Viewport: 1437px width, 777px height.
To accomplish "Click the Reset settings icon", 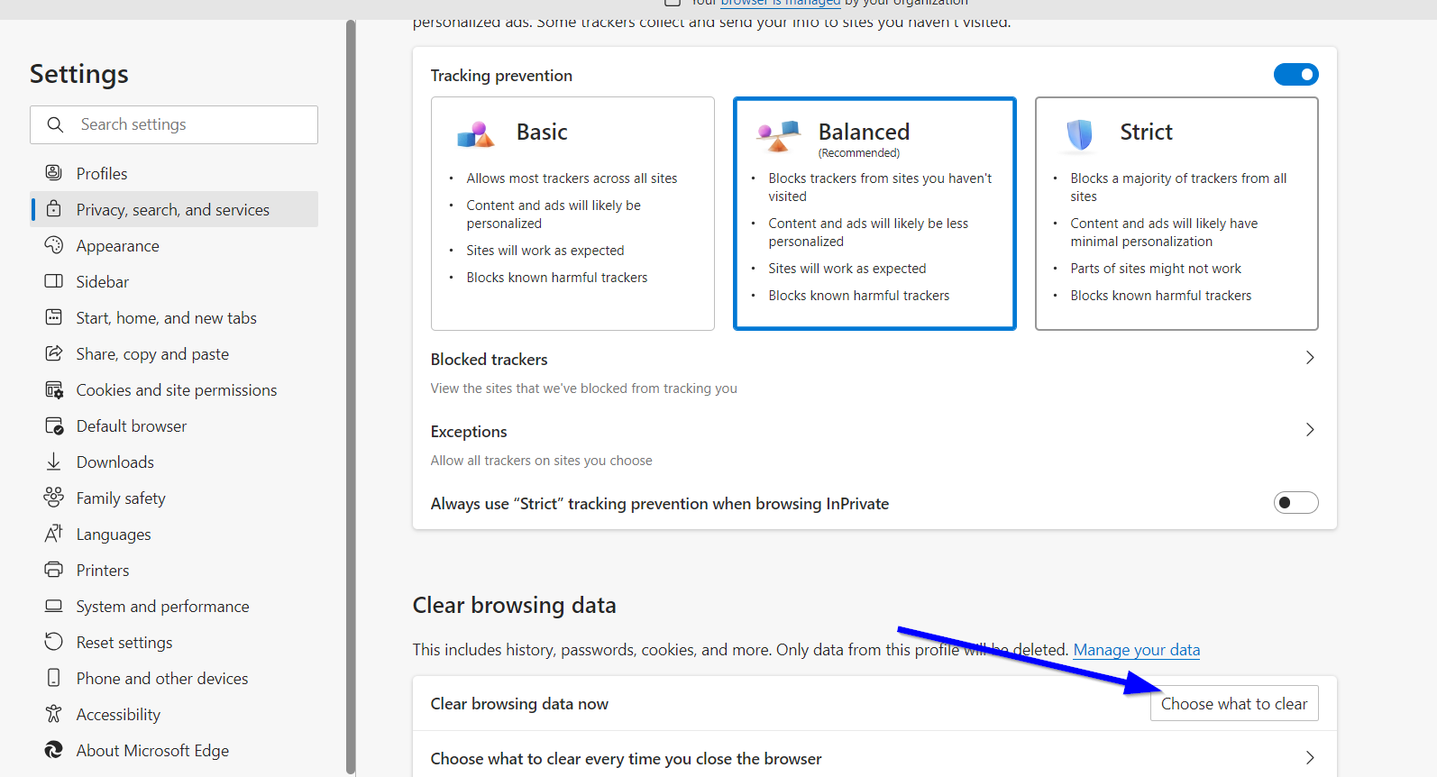I will [x=54, y=641].
